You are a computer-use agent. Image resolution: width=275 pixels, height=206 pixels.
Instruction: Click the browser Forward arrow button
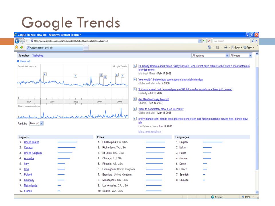22,41
